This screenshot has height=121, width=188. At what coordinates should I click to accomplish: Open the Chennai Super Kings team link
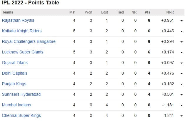click(x=21, y=115)
